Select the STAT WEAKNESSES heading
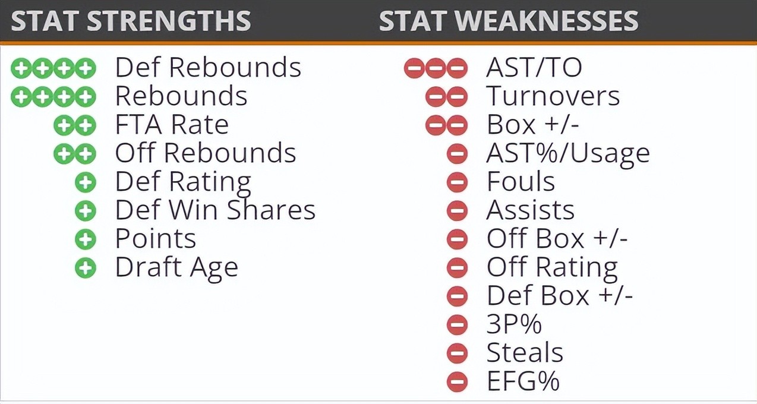 509,21
